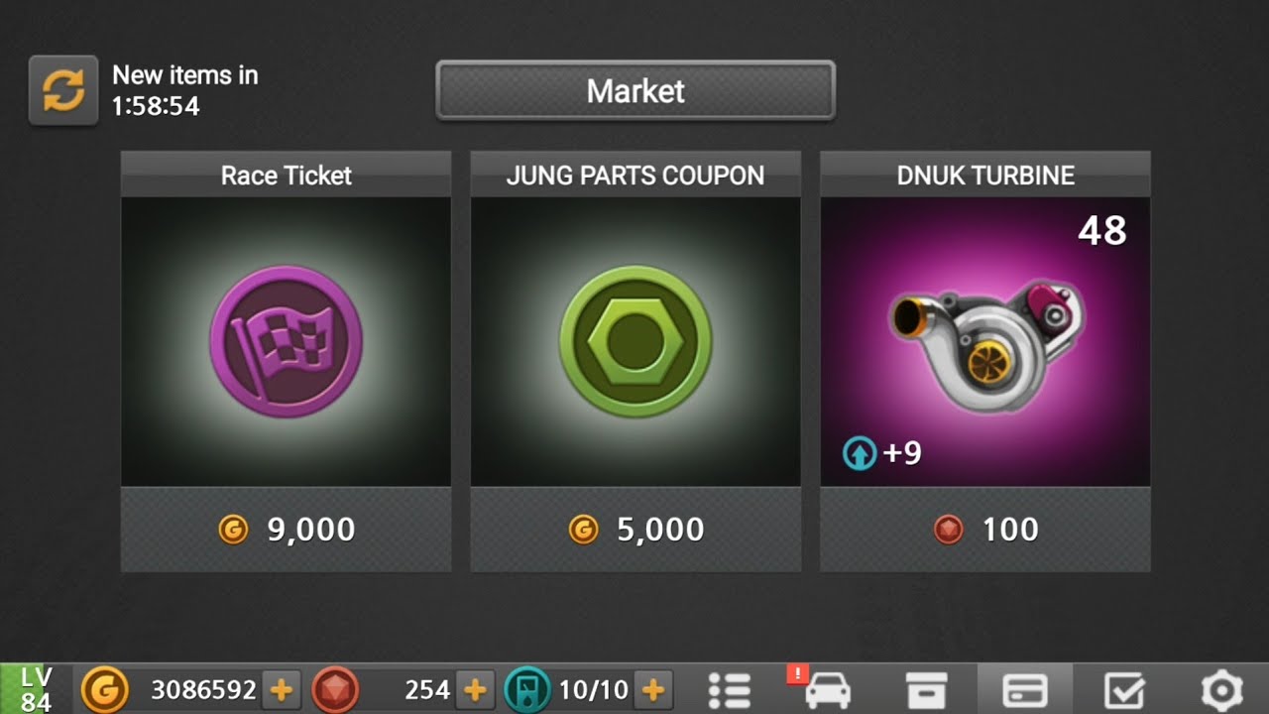1269x714 pixels.
Task: Add more red gems with the plus button
Action: 474,689
